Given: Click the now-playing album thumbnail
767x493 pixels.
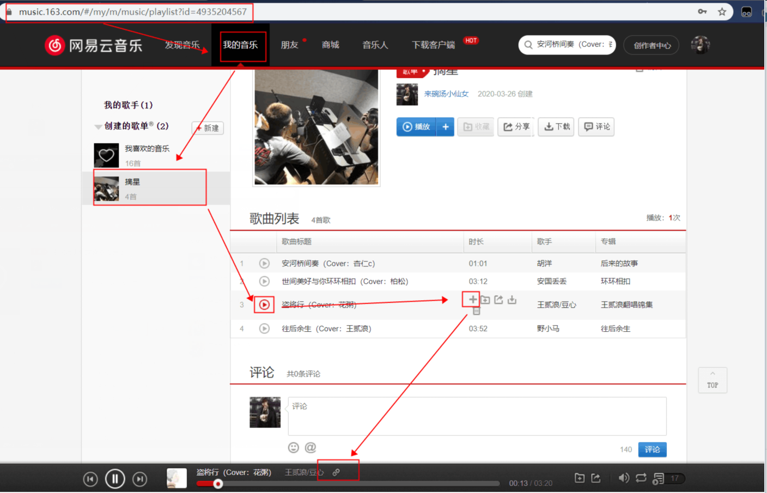Looking at the screenshot, I should (176, 478).
